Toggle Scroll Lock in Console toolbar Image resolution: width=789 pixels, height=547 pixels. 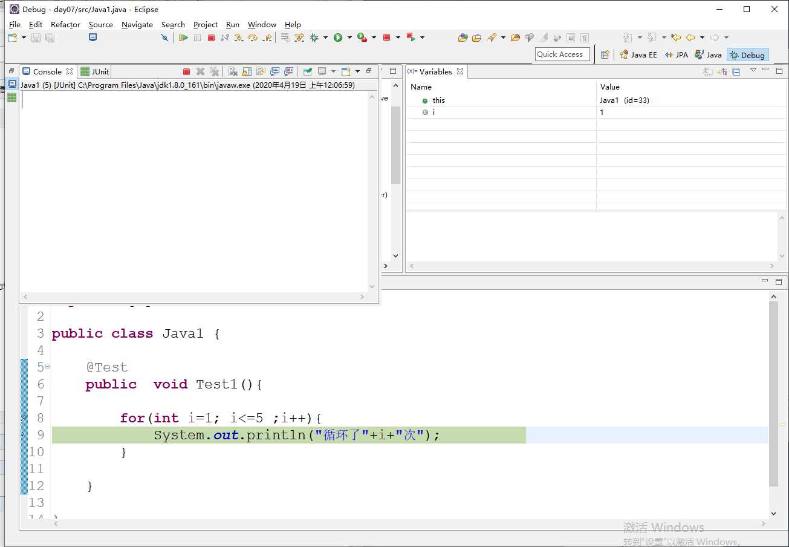click(x=247, y=71)
